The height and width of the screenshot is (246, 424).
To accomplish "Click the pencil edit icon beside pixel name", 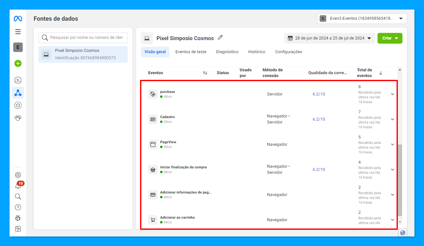I will click(x=220, y=38).
